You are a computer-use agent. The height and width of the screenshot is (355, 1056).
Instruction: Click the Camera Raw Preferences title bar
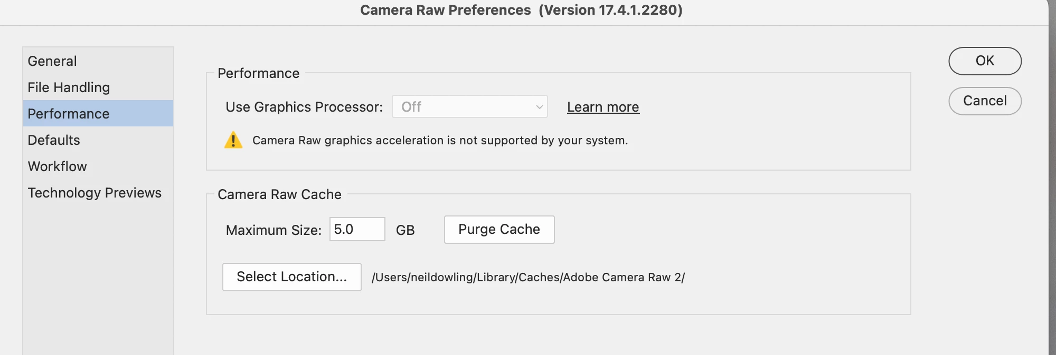pyautogui.click(x=521, y=11)
